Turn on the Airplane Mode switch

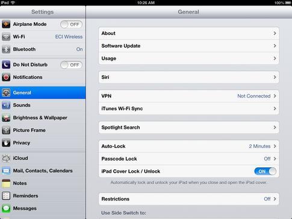71,25
